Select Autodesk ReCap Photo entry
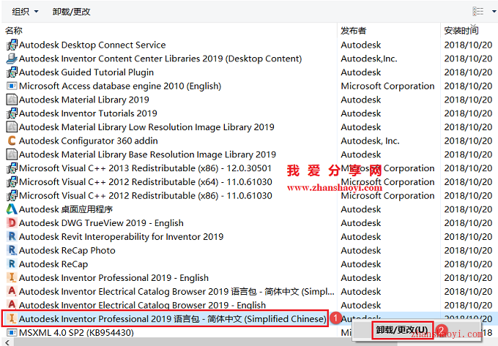The width and height of the screenshot is (498, 346). click(67, 250)
